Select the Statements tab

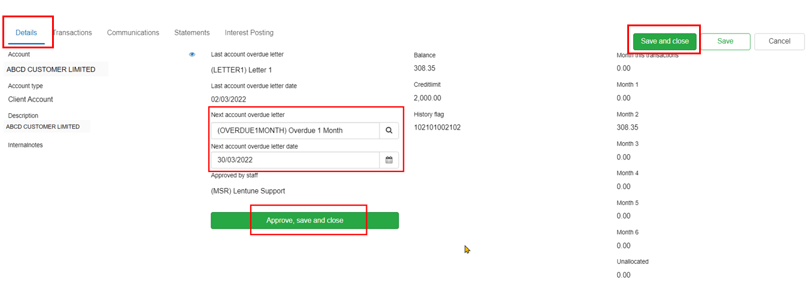(x=192, y=33)
